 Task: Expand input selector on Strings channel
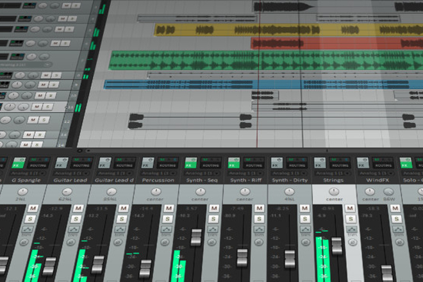pos(328,173)
